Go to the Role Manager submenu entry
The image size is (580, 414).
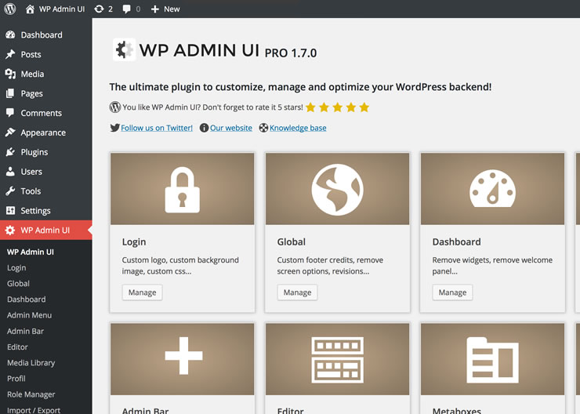coord(31,394)
